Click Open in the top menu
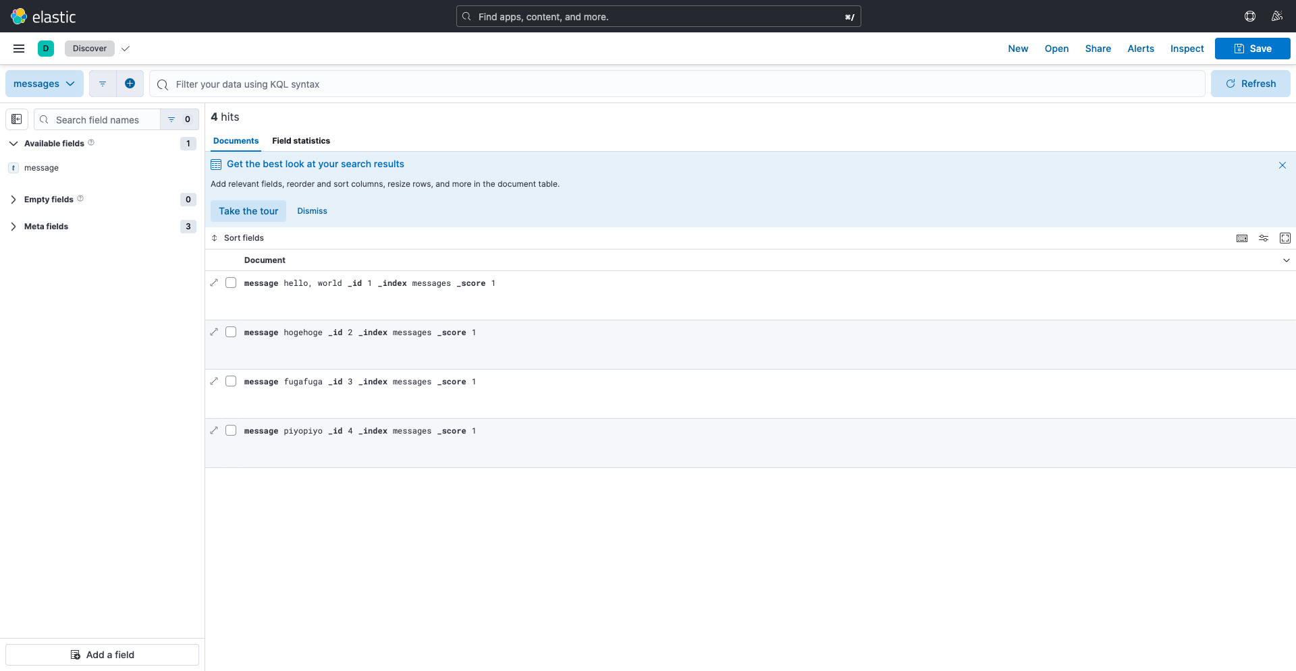1296x671 pixels. [1056, 49]
